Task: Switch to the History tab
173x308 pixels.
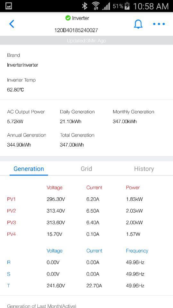Action: 144,169
